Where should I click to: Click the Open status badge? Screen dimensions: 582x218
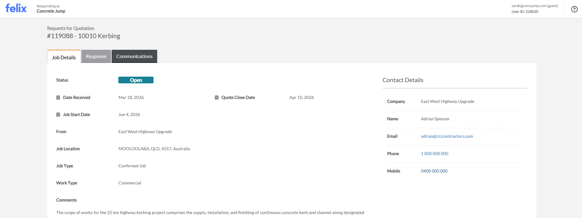click(x=136, y=80)
